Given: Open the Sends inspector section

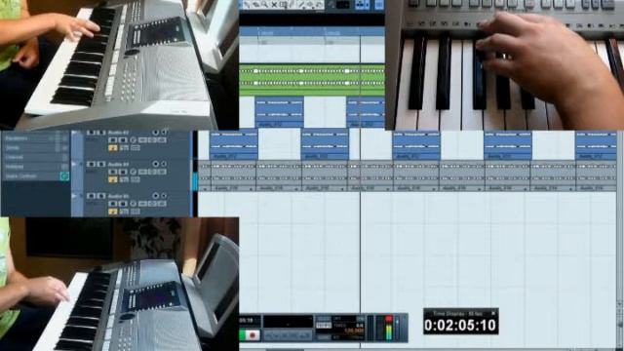Looking at the screenshot, I should tap(35, 147).
